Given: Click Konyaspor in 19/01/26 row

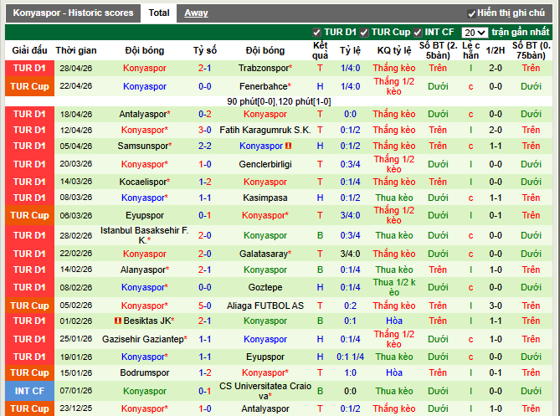Looking at the screenshot, I should (x=143, y=357).
